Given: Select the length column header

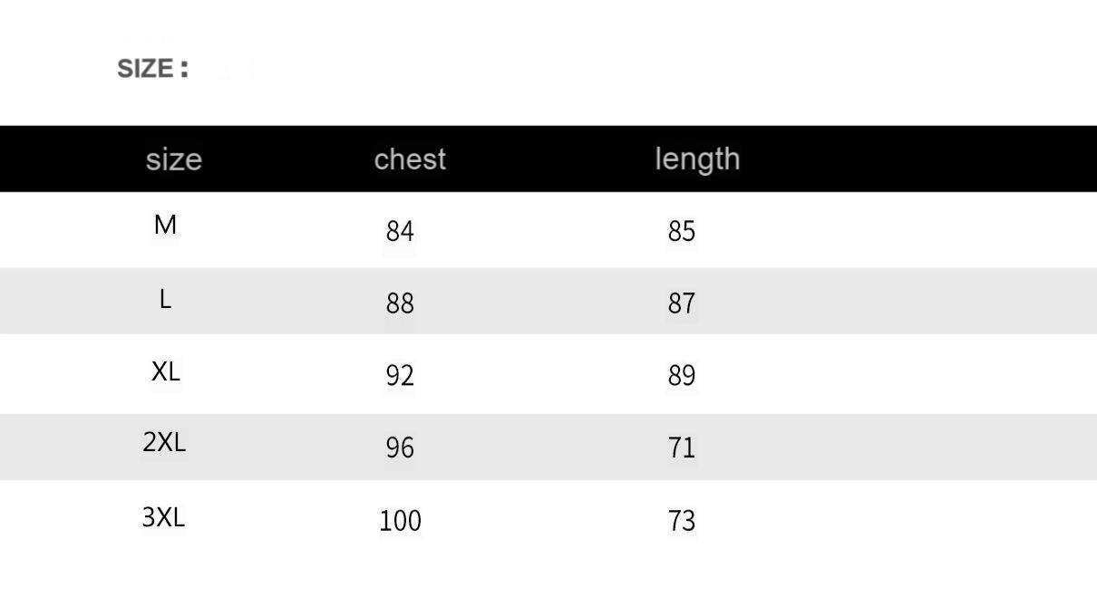Looking at the screenshot, I should coord(697,159).
